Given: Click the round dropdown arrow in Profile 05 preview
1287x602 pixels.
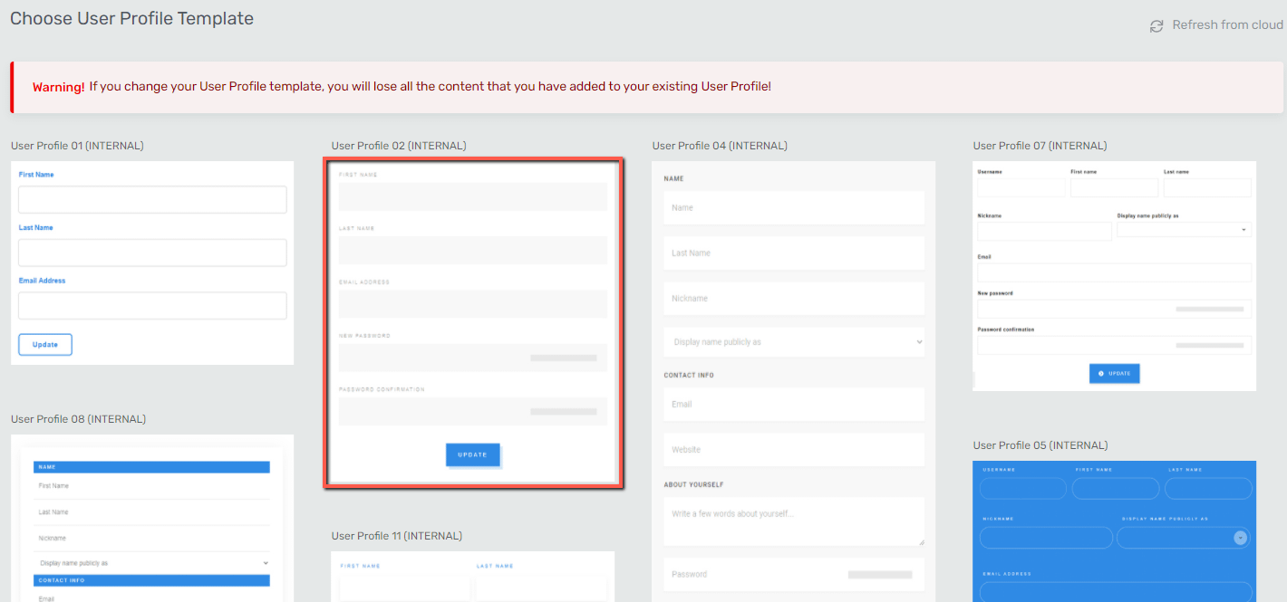Looking at the screenshot, I should pyautogui.click(x=1240, y=538).
